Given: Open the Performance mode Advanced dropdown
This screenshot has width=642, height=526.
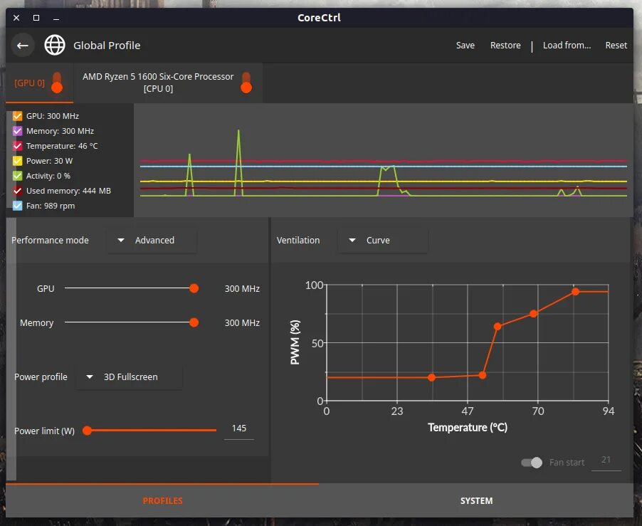Looking at the screenshot, I should pos(152,241).
